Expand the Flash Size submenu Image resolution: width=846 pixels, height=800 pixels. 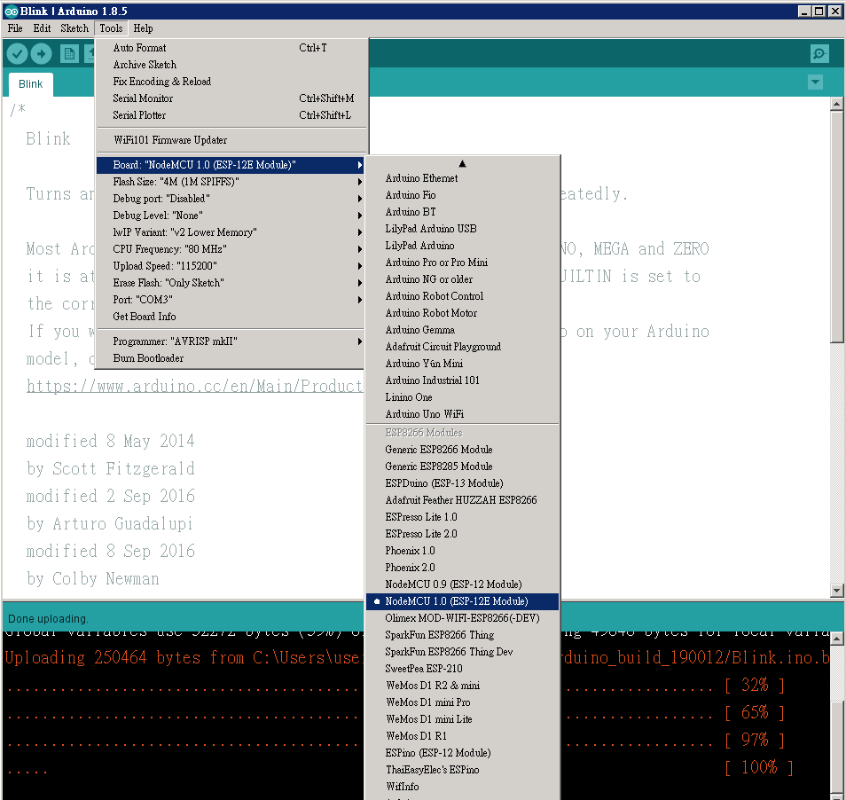point(231,181)
